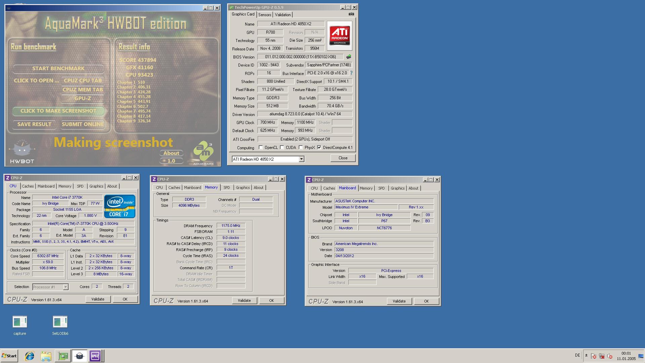Toggle the DirectCompute 4.1 checkbox
The height and width of the screenshot is (363, 645).
pos(319,148)
